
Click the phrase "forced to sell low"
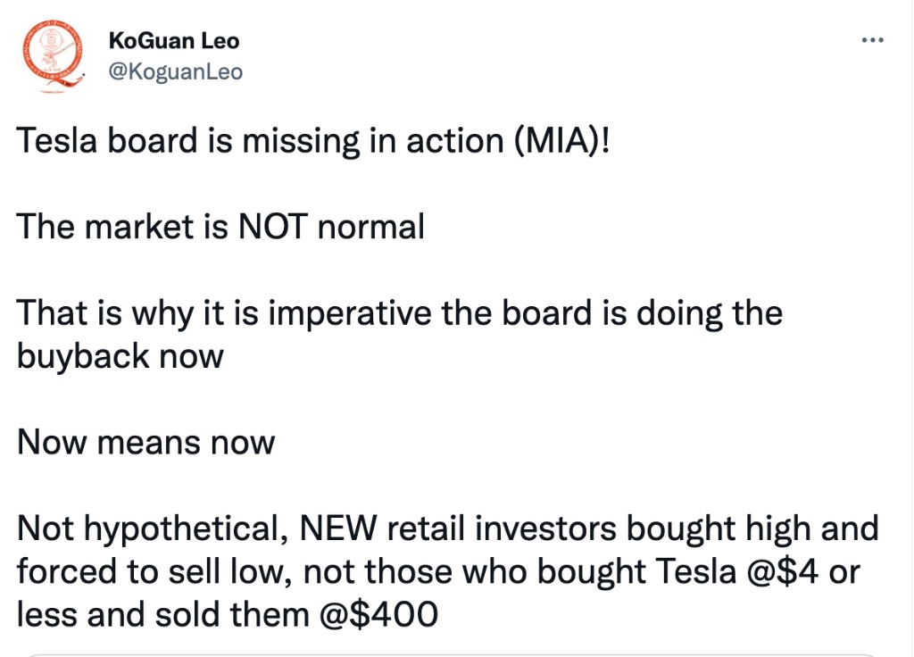click(x=163, y=571)
